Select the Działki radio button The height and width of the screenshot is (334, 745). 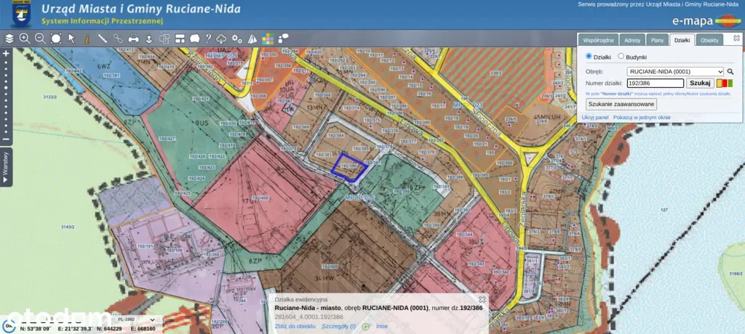(589, 57)
